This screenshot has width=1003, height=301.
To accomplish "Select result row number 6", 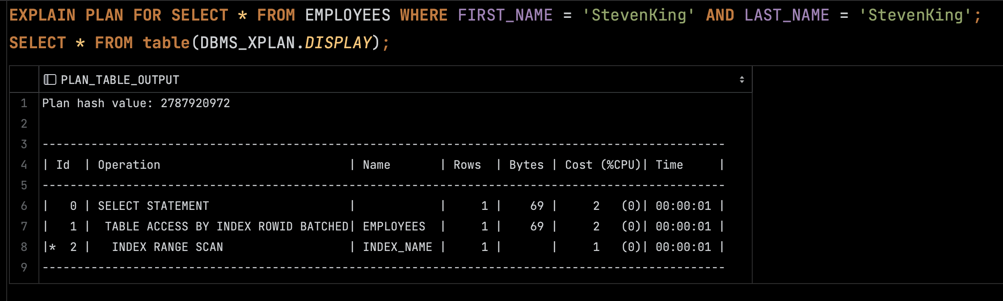I will coord(24,206).
